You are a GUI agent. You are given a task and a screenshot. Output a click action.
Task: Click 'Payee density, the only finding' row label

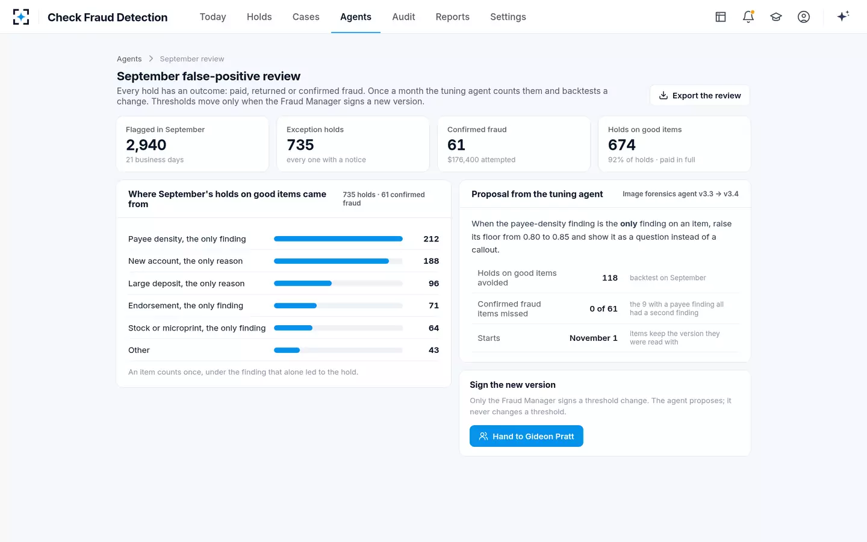(187, 238)
